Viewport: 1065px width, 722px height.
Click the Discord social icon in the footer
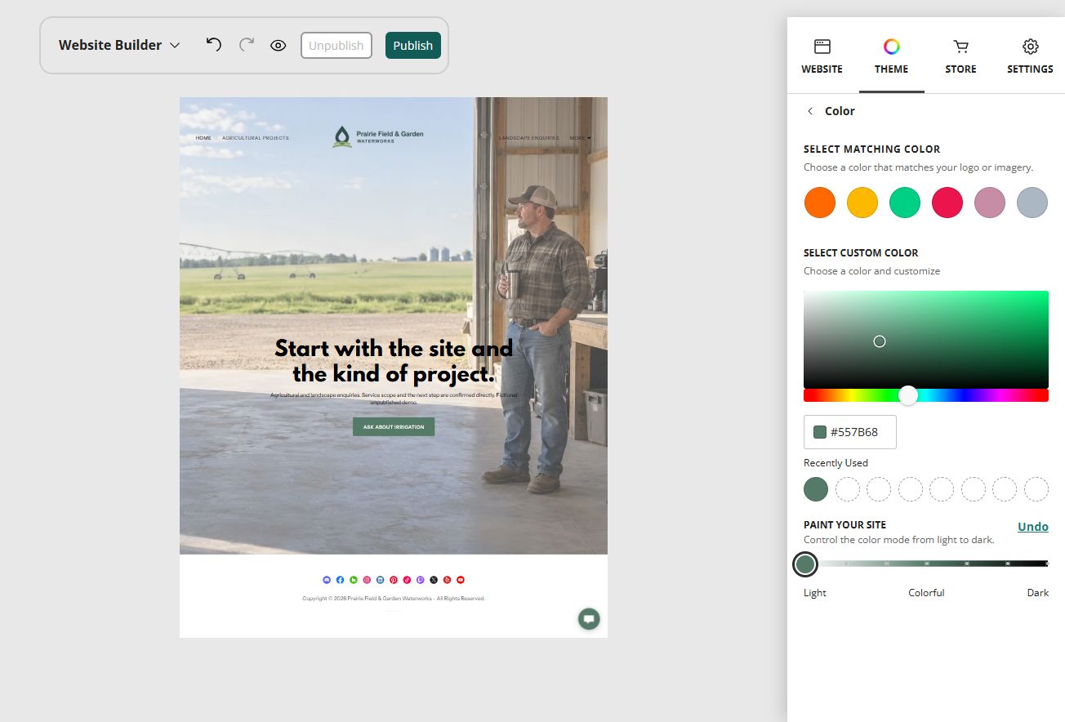click(x=327, y=580)
